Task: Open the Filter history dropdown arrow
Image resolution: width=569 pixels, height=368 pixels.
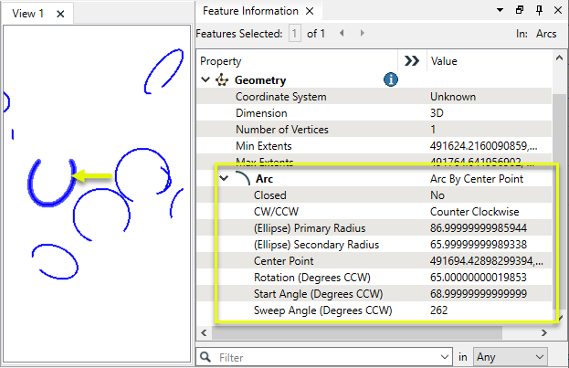Action: click(441, 356)
